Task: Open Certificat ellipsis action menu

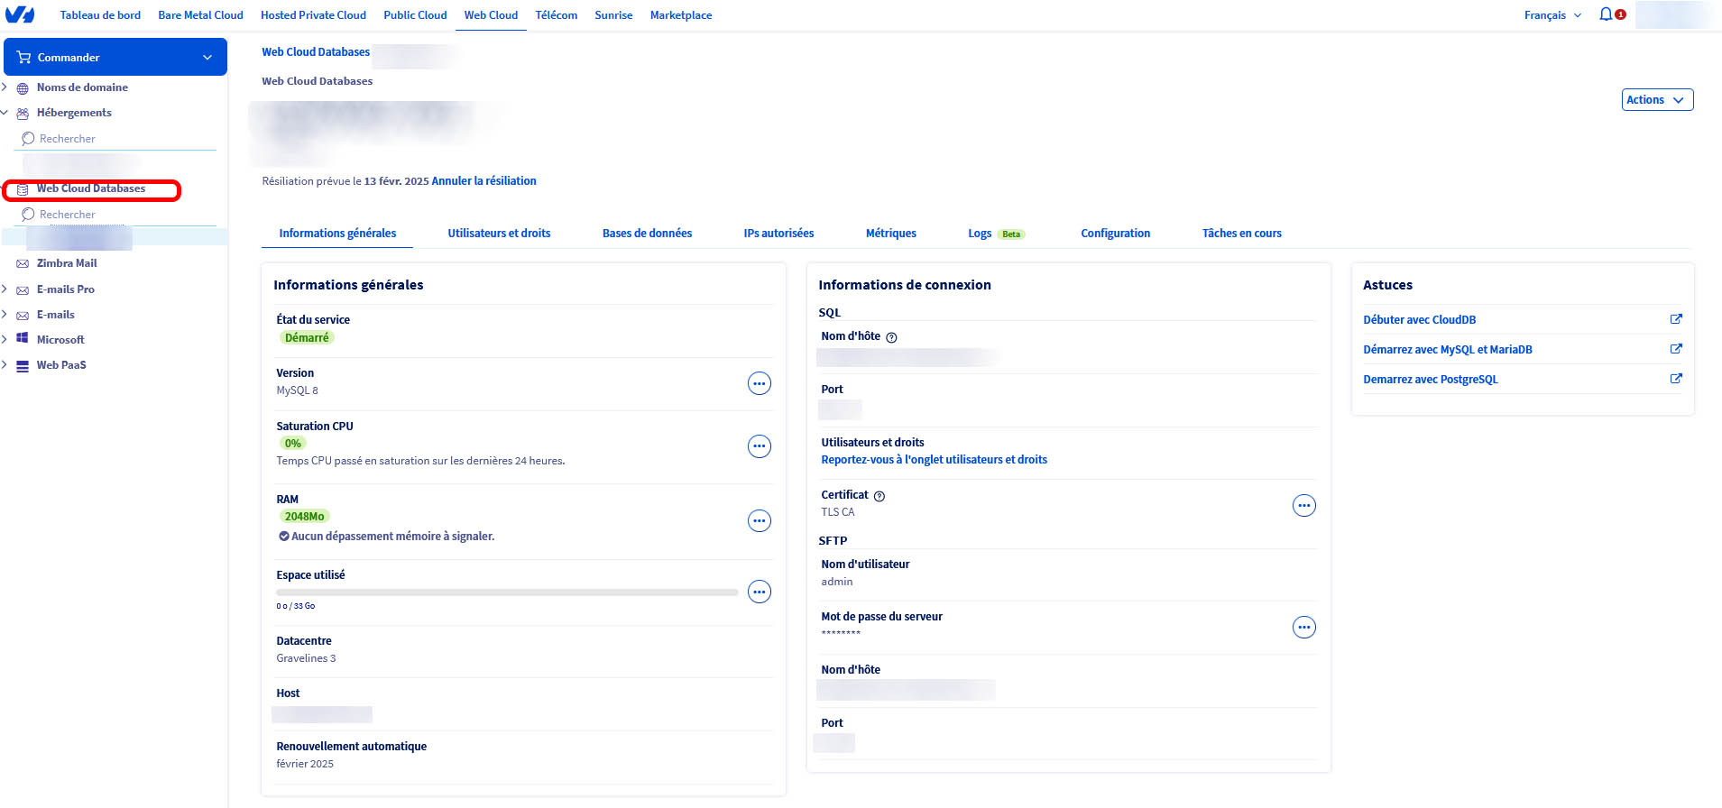Action: [1303, 506]
